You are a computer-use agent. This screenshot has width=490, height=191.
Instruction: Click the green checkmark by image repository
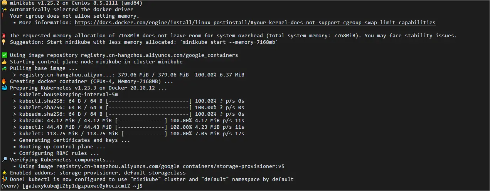(x=4, y=55)
